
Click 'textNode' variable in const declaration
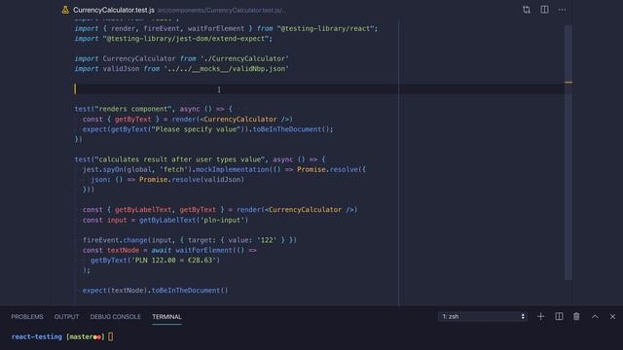124,250
